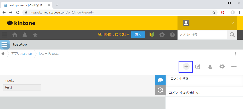The height and width of the screenshot is (109, 243).
Task: Open kintone settings gear in dark header
Action: (162, 35)
